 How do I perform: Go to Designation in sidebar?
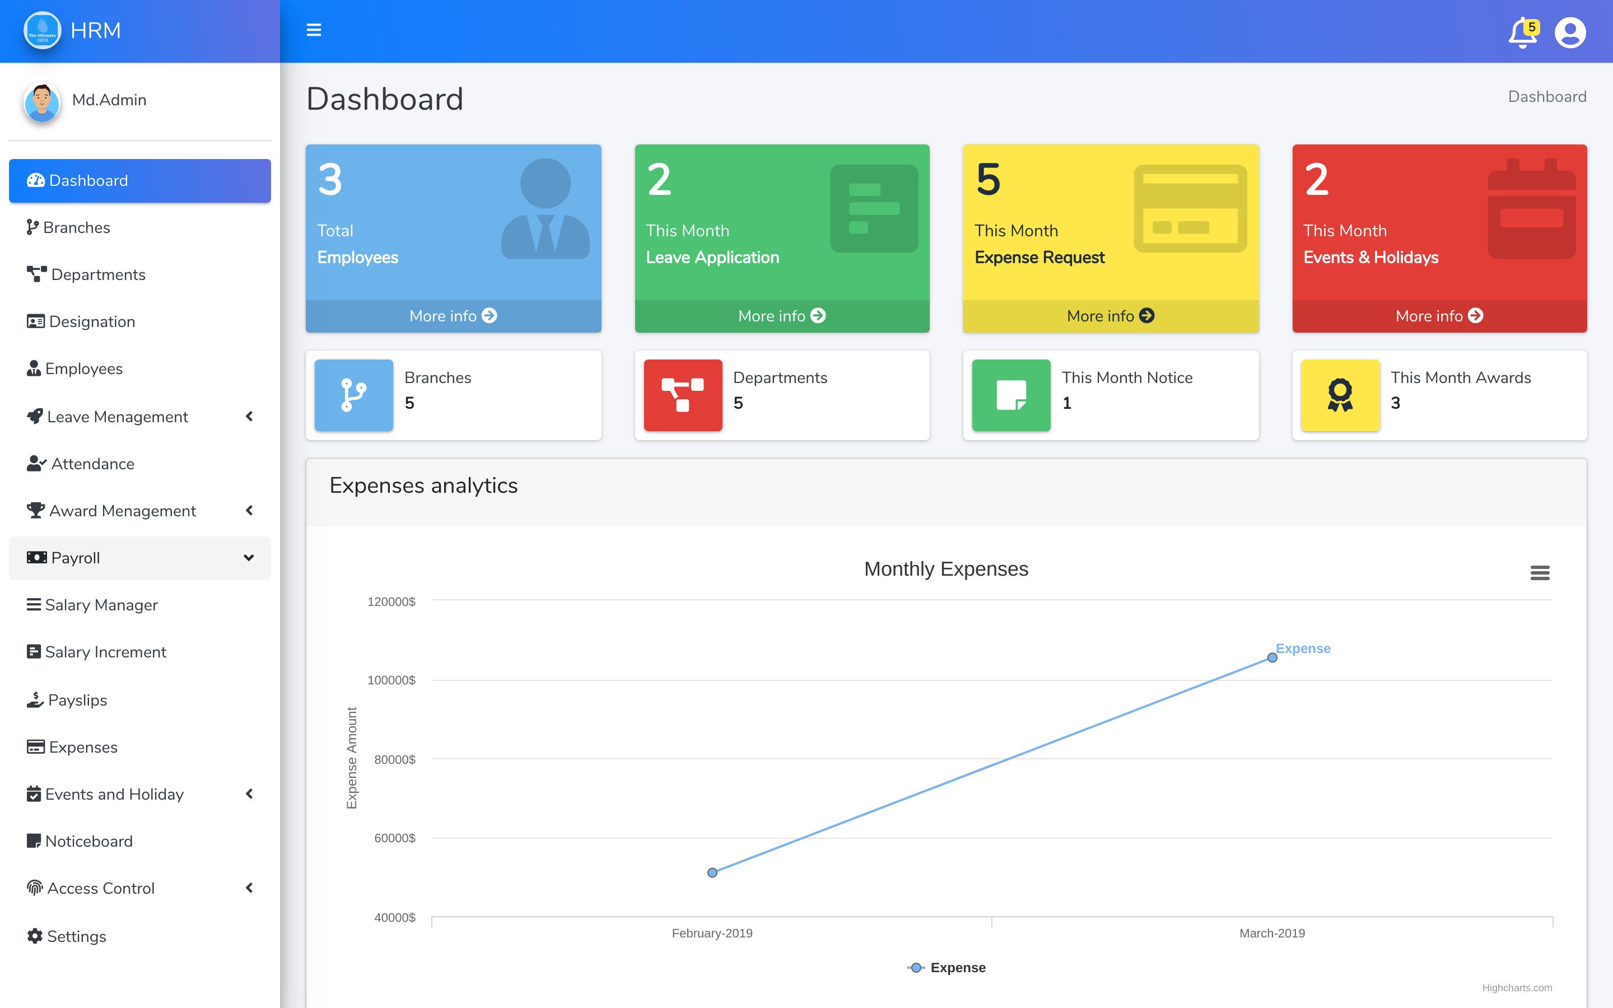coord(91,322)
